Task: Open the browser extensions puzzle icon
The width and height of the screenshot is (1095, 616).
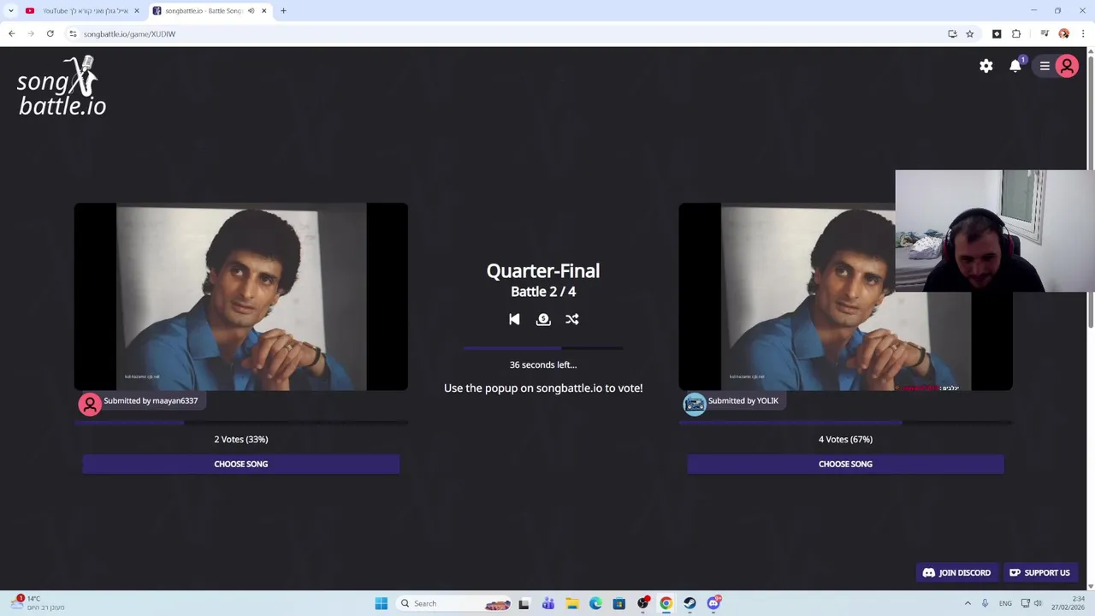Action: pos(1016,33)
